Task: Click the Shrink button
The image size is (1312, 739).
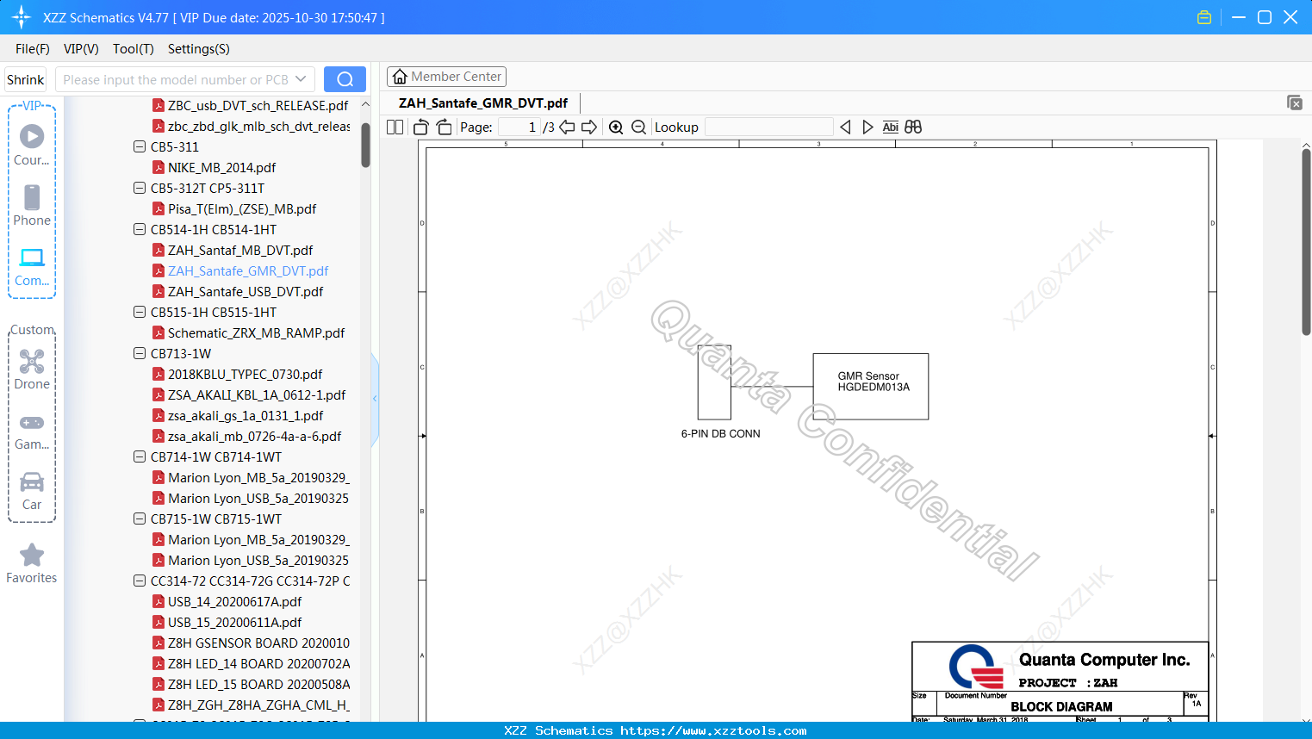Action: pos(25,79)
